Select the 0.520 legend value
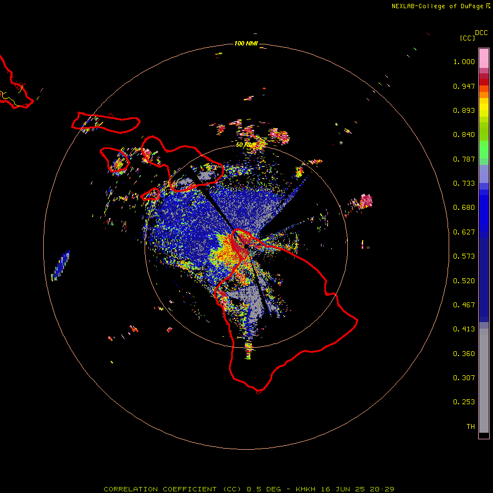The width and height of the screenshot is (493, 493). tap(464, 281)
